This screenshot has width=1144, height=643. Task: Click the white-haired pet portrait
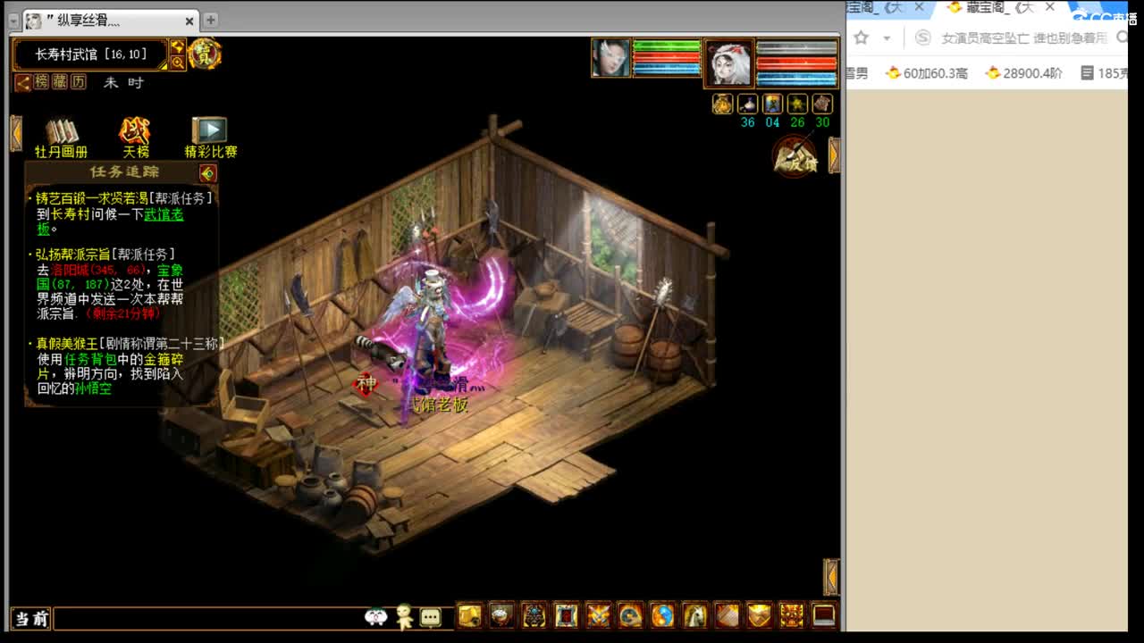[x=729, y=63]
